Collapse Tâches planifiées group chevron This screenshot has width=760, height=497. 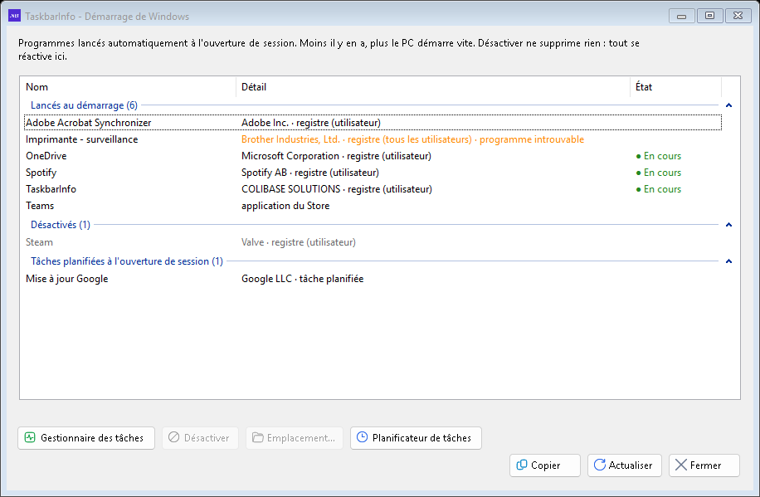[x=728, y=261]
